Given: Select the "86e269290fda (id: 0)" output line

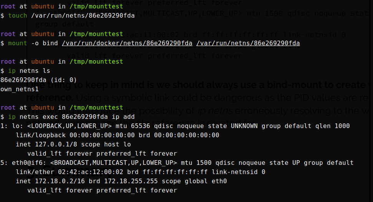Looking at the screenshot, I should (x=38, y=80).
